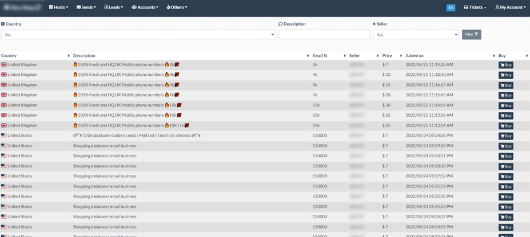
Task: Click the United Kingdom flag in the first row
Action: click(4, 65)
